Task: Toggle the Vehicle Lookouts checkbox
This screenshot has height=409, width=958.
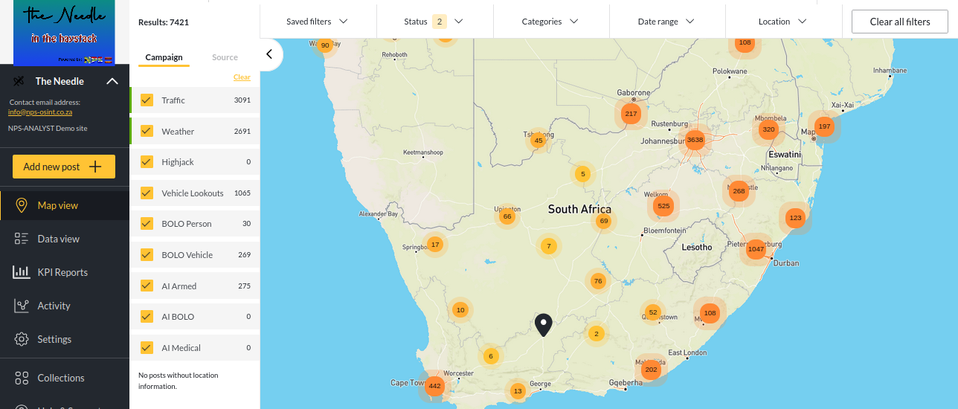Action: 147,193
